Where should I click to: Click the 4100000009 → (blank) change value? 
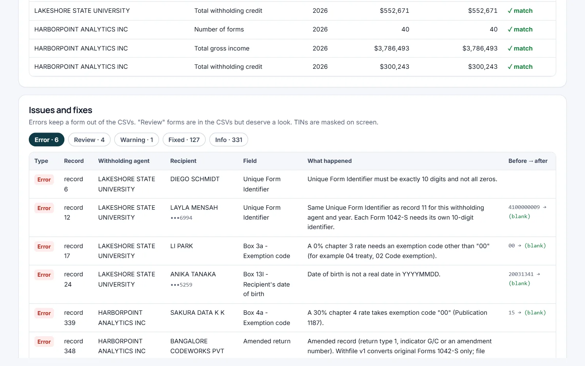pyautogui.click(x=527, y=212)
